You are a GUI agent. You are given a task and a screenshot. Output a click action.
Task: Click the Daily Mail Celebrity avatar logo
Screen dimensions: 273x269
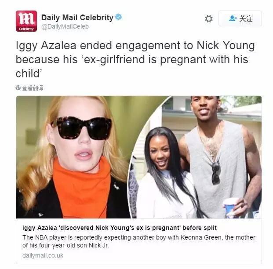[26, 21]
